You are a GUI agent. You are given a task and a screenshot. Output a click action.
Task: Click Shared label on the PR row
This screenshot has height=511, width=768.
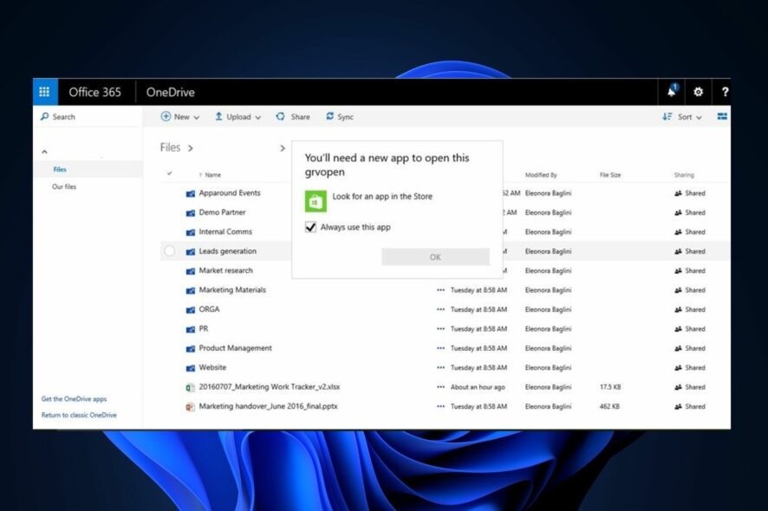pos(695,329)
